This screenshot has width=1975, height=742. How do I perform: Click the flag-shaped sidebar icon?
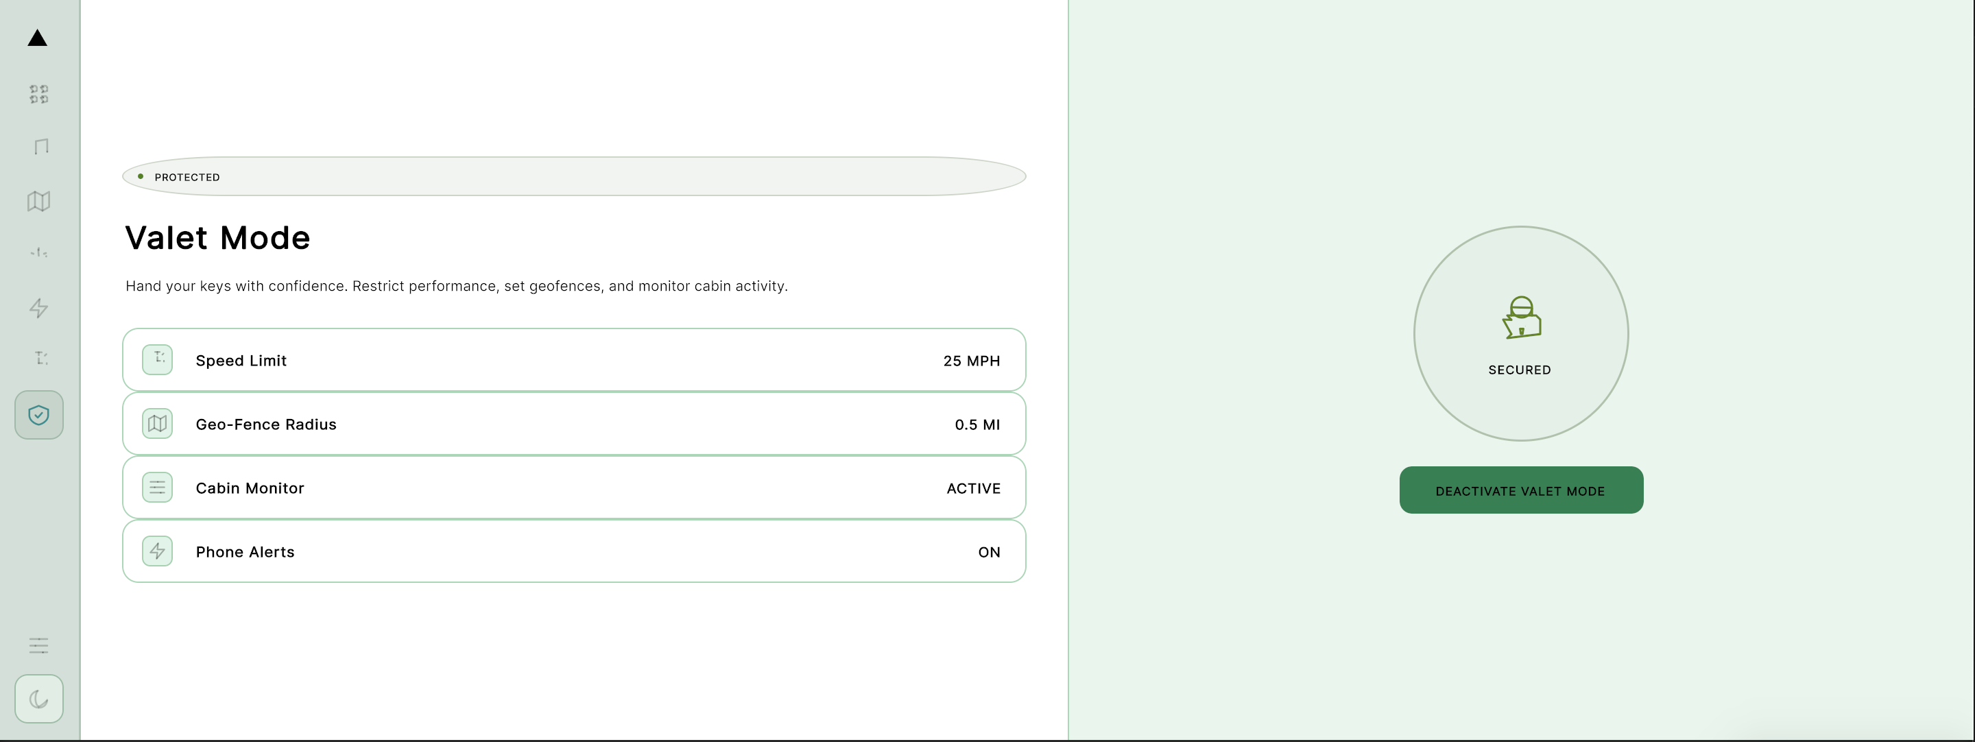pos(40,146)
